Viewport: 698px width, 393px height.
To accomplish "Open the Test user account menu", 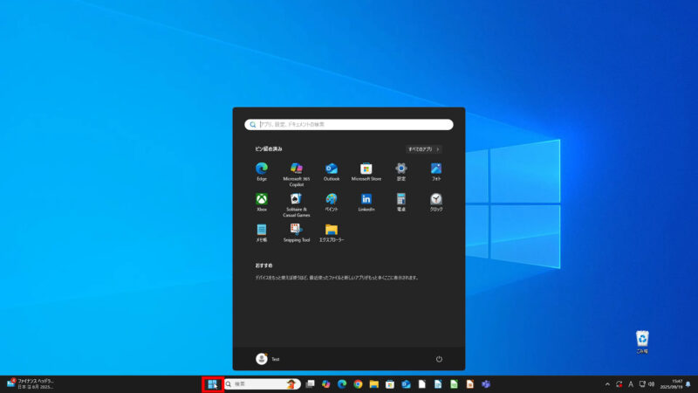I will (268, 359).
